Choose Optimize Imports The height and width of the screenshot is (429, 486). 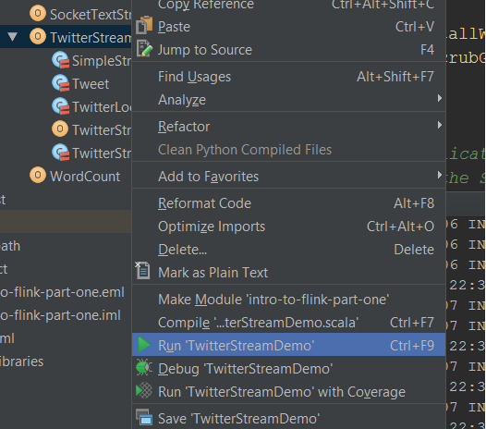pos(288,227)
